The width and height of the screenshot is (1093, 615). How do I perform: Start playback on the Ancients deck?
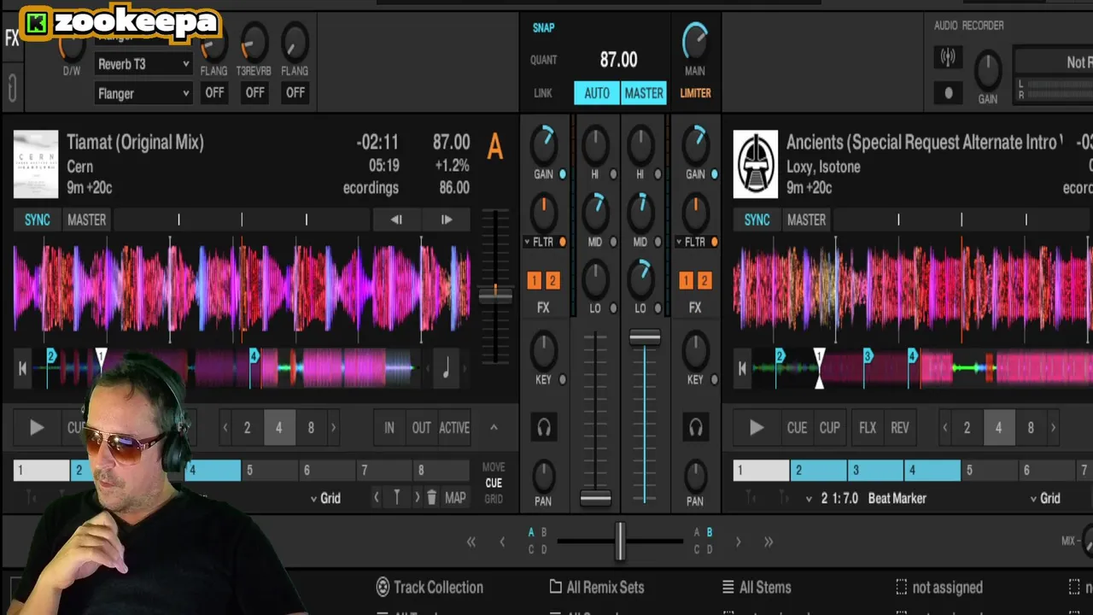[756, 428]
